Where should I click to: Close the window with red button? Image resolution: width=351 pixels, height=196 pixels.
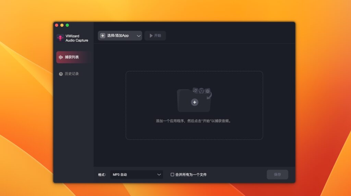[57, 25]
